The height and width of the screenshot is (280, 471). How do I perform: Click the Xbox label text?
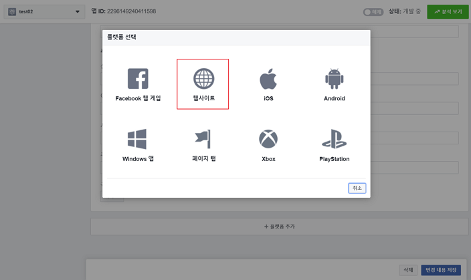click(268, 159)
